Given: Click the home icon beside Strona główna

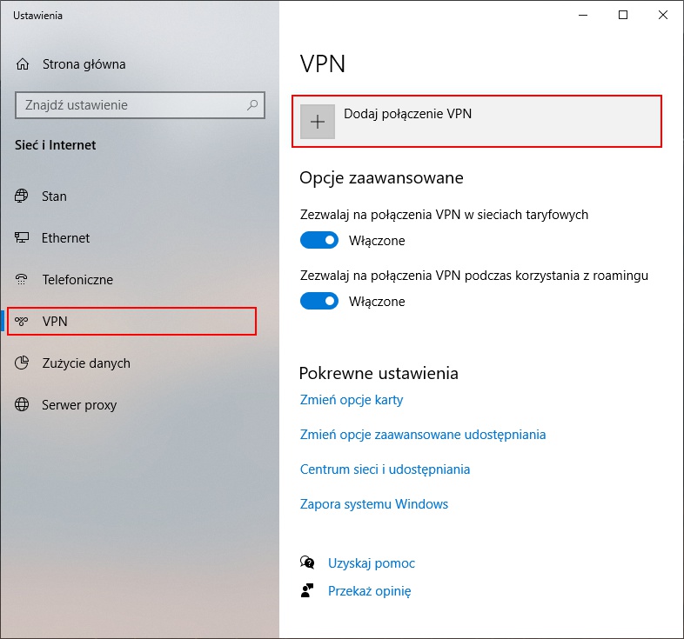Looking at the screenshot, I should (23, 64).
